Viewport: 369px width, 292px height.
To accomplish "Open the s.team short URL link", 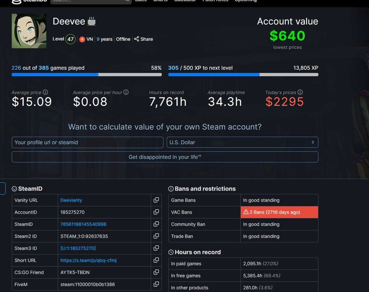I will click(x=89, y=260).
